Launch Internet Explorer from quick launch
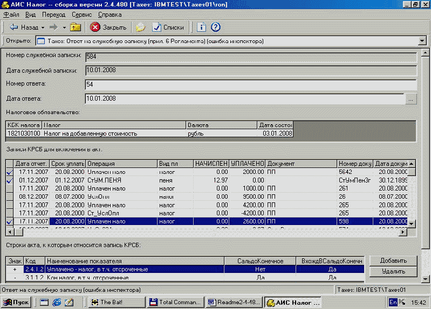 [57, 302]
